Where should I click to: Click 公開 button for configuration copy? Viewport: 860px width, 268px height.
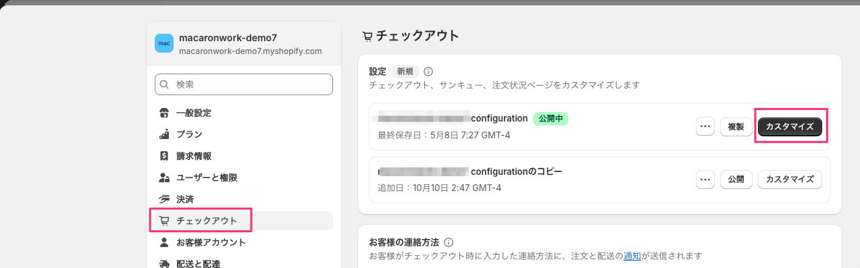click(736, 180)
